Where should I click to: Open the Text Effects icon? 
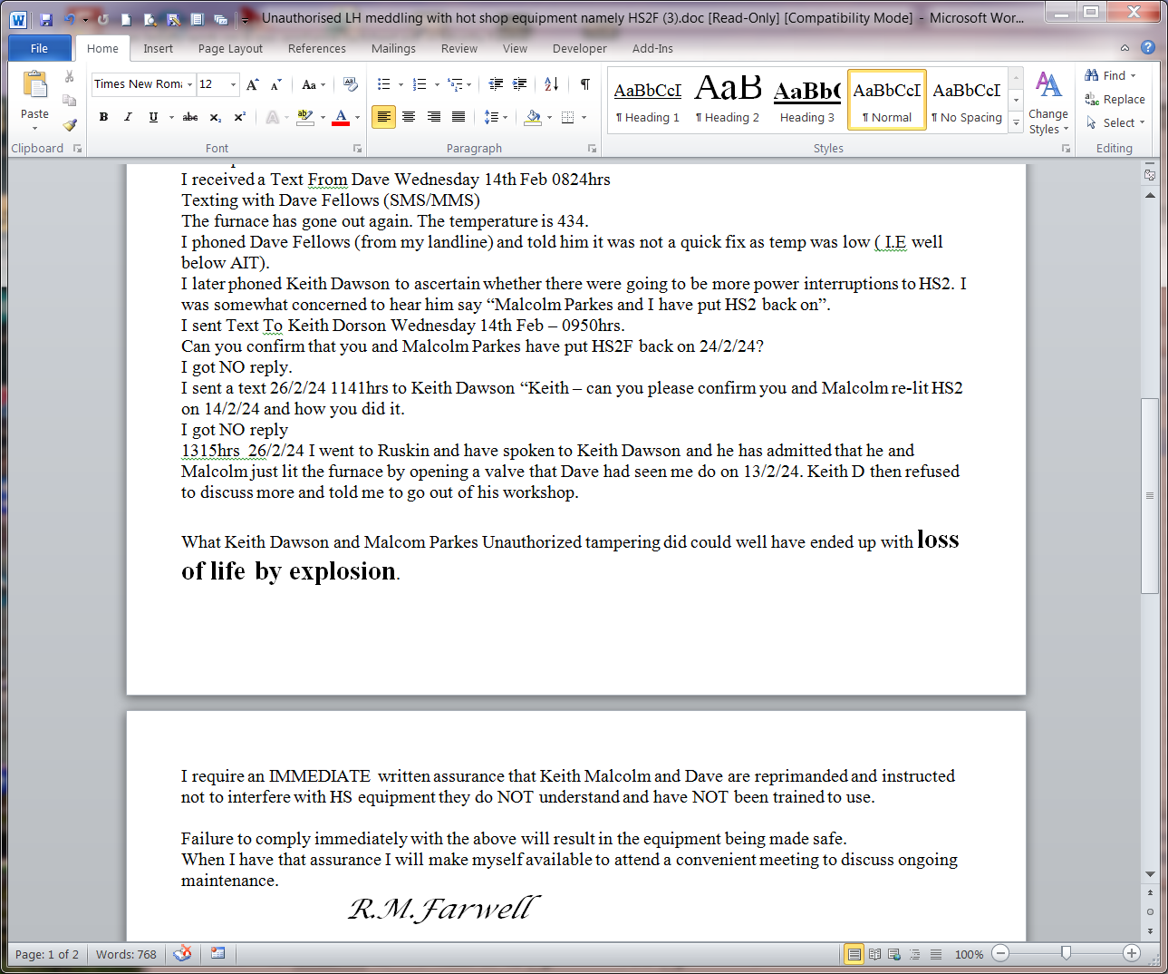tap(273, 117)
